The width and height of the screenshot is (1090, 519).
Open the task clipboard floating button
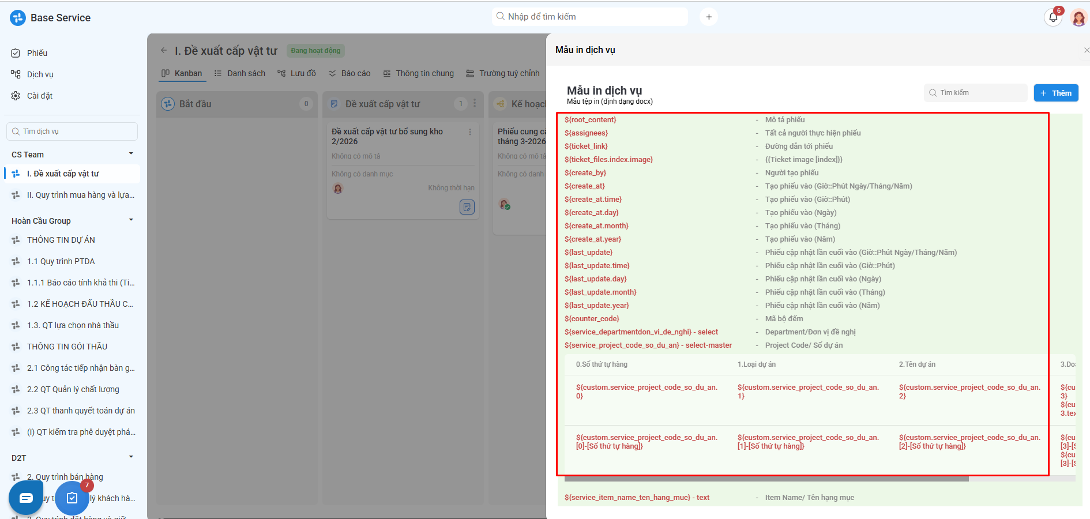coord(72,498)
